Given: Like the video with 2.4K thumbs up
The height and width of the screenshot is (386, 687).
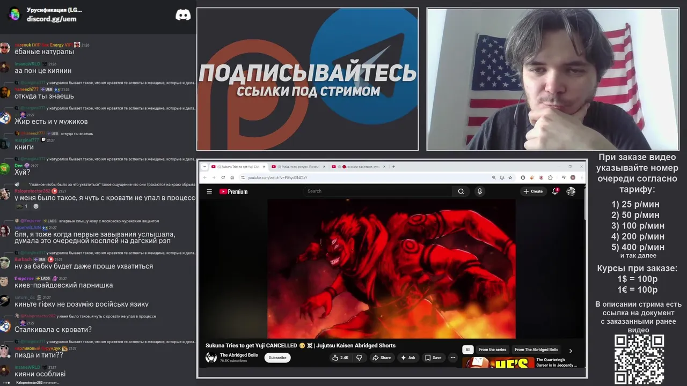Looking at the screenshot, I should coord(340,358).
